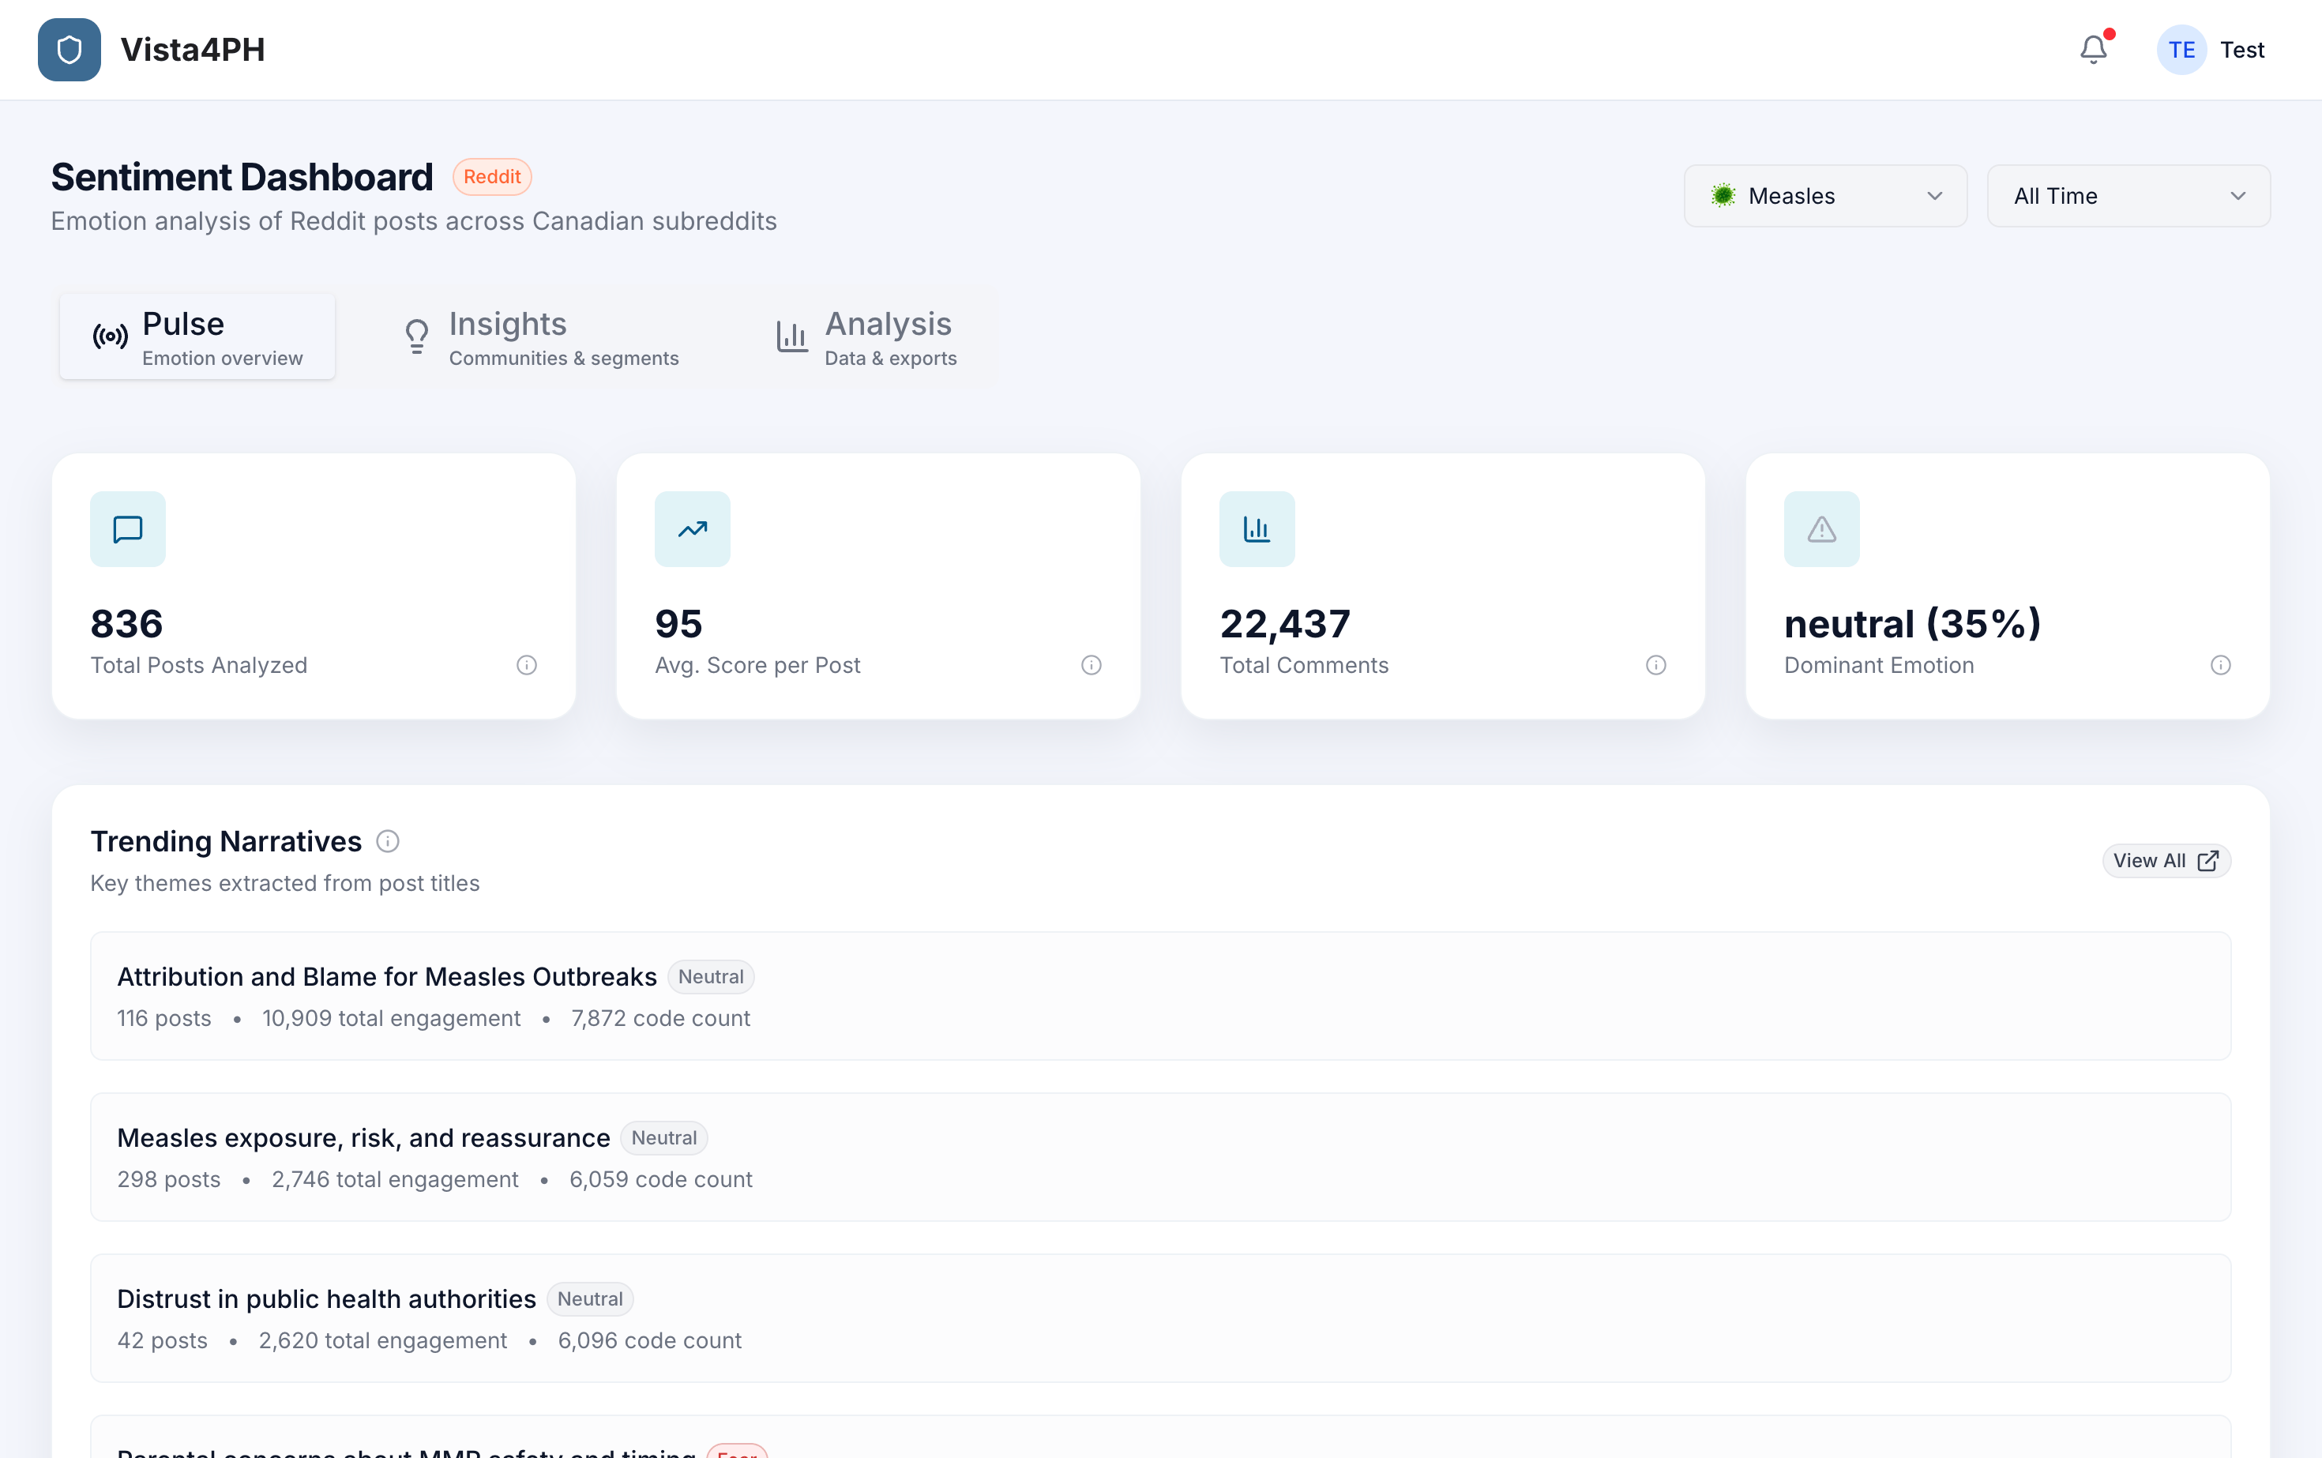Click '298 posts' text
Viewport: 2322px width, 1458px height.
169,1179
